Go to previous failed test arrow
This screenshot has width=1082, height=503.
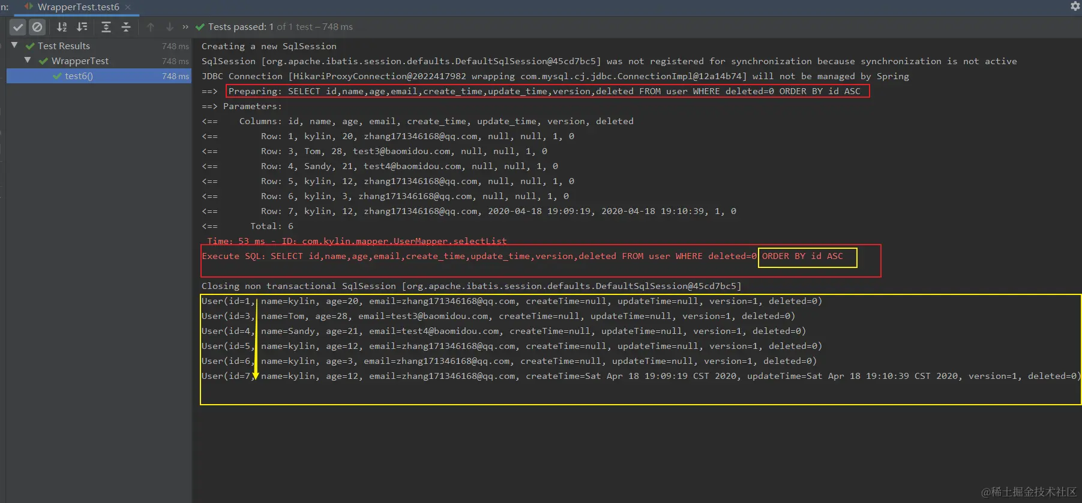tap(151, 27)
